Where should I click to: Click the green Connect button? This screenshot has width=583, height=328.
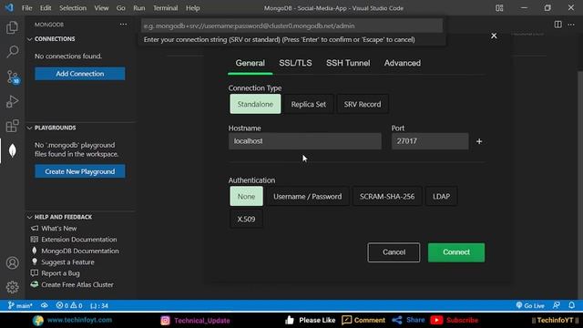click(456, 252)
